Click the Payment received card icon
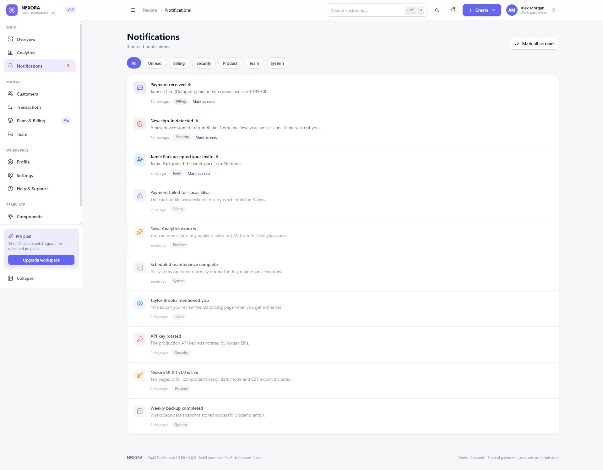603x470 pixels. click(140, 88)
